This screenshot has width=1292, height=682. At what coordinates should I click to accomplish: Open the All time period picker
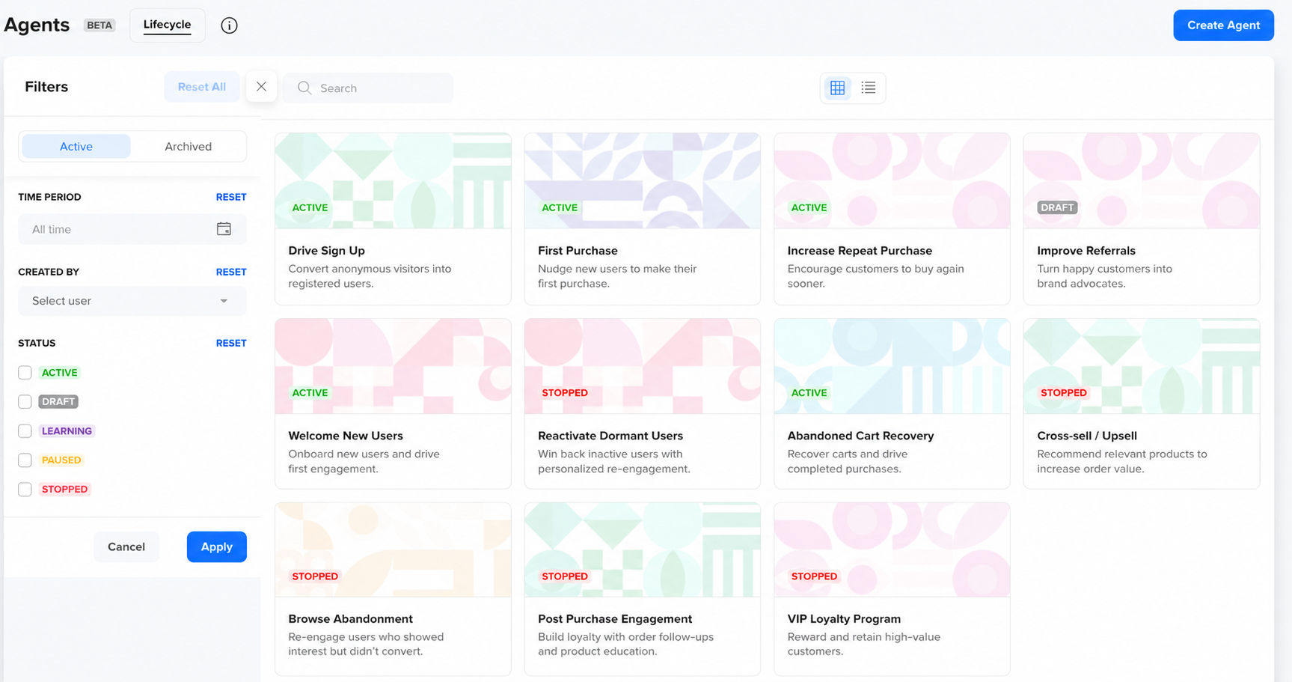click(x=132, y=229)
